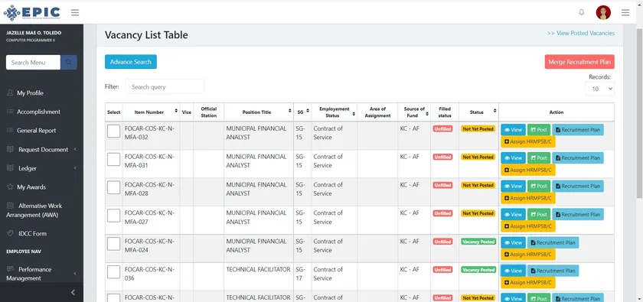Open Recruitment Plan for MFA-028
This screenshot has height=302, width=643.
click(578, 186)
